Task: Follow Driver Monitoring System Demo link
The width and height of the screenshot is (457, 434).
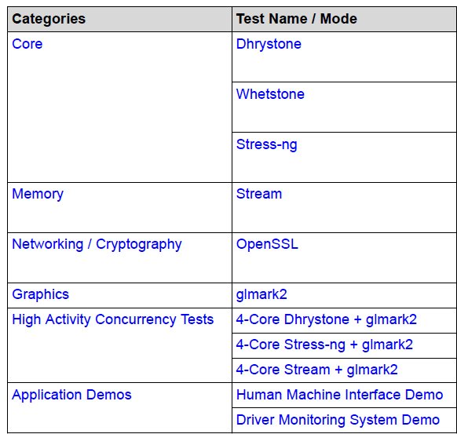Action: pos(338,421)
